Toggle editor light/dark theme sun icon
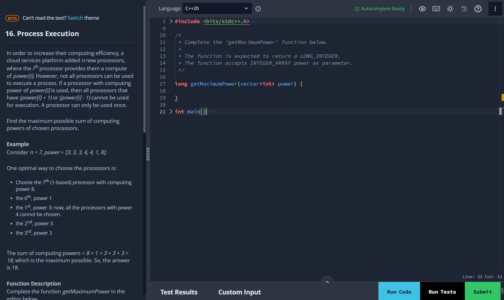This screenshot has height=300, width=504. tap(450, 9)
